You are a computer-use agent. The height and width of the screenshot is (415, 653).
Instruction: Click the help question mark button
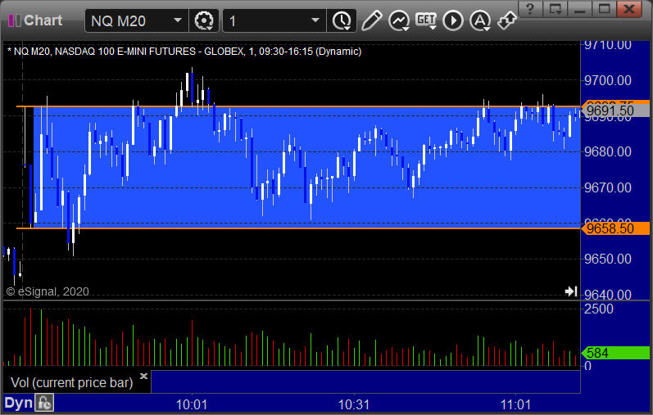(x=530, y=8)
